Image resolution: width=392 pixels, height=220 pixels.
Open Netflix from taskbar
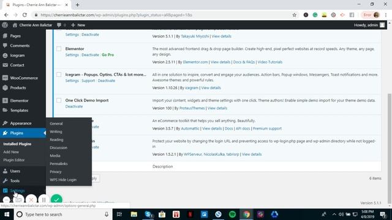point(190,215)
